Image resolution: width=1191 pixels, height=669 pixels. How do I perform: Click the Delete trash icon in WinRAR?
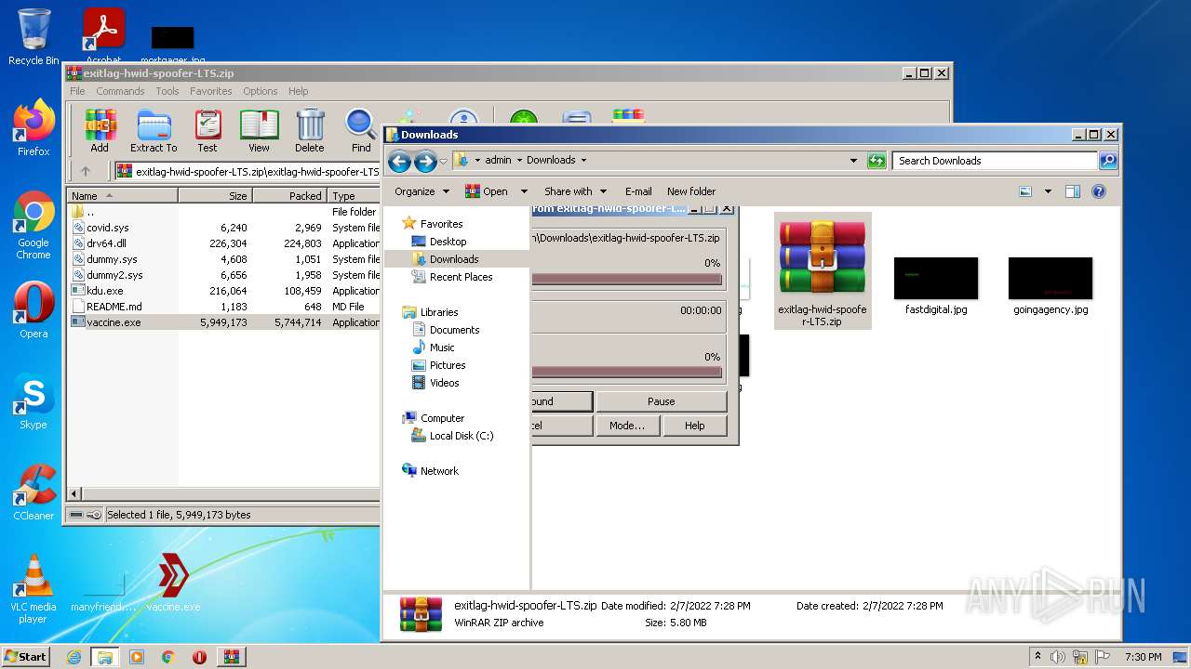click(310, 130)
